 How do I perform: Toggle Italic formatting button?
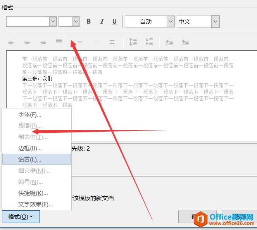click(102, 21)
